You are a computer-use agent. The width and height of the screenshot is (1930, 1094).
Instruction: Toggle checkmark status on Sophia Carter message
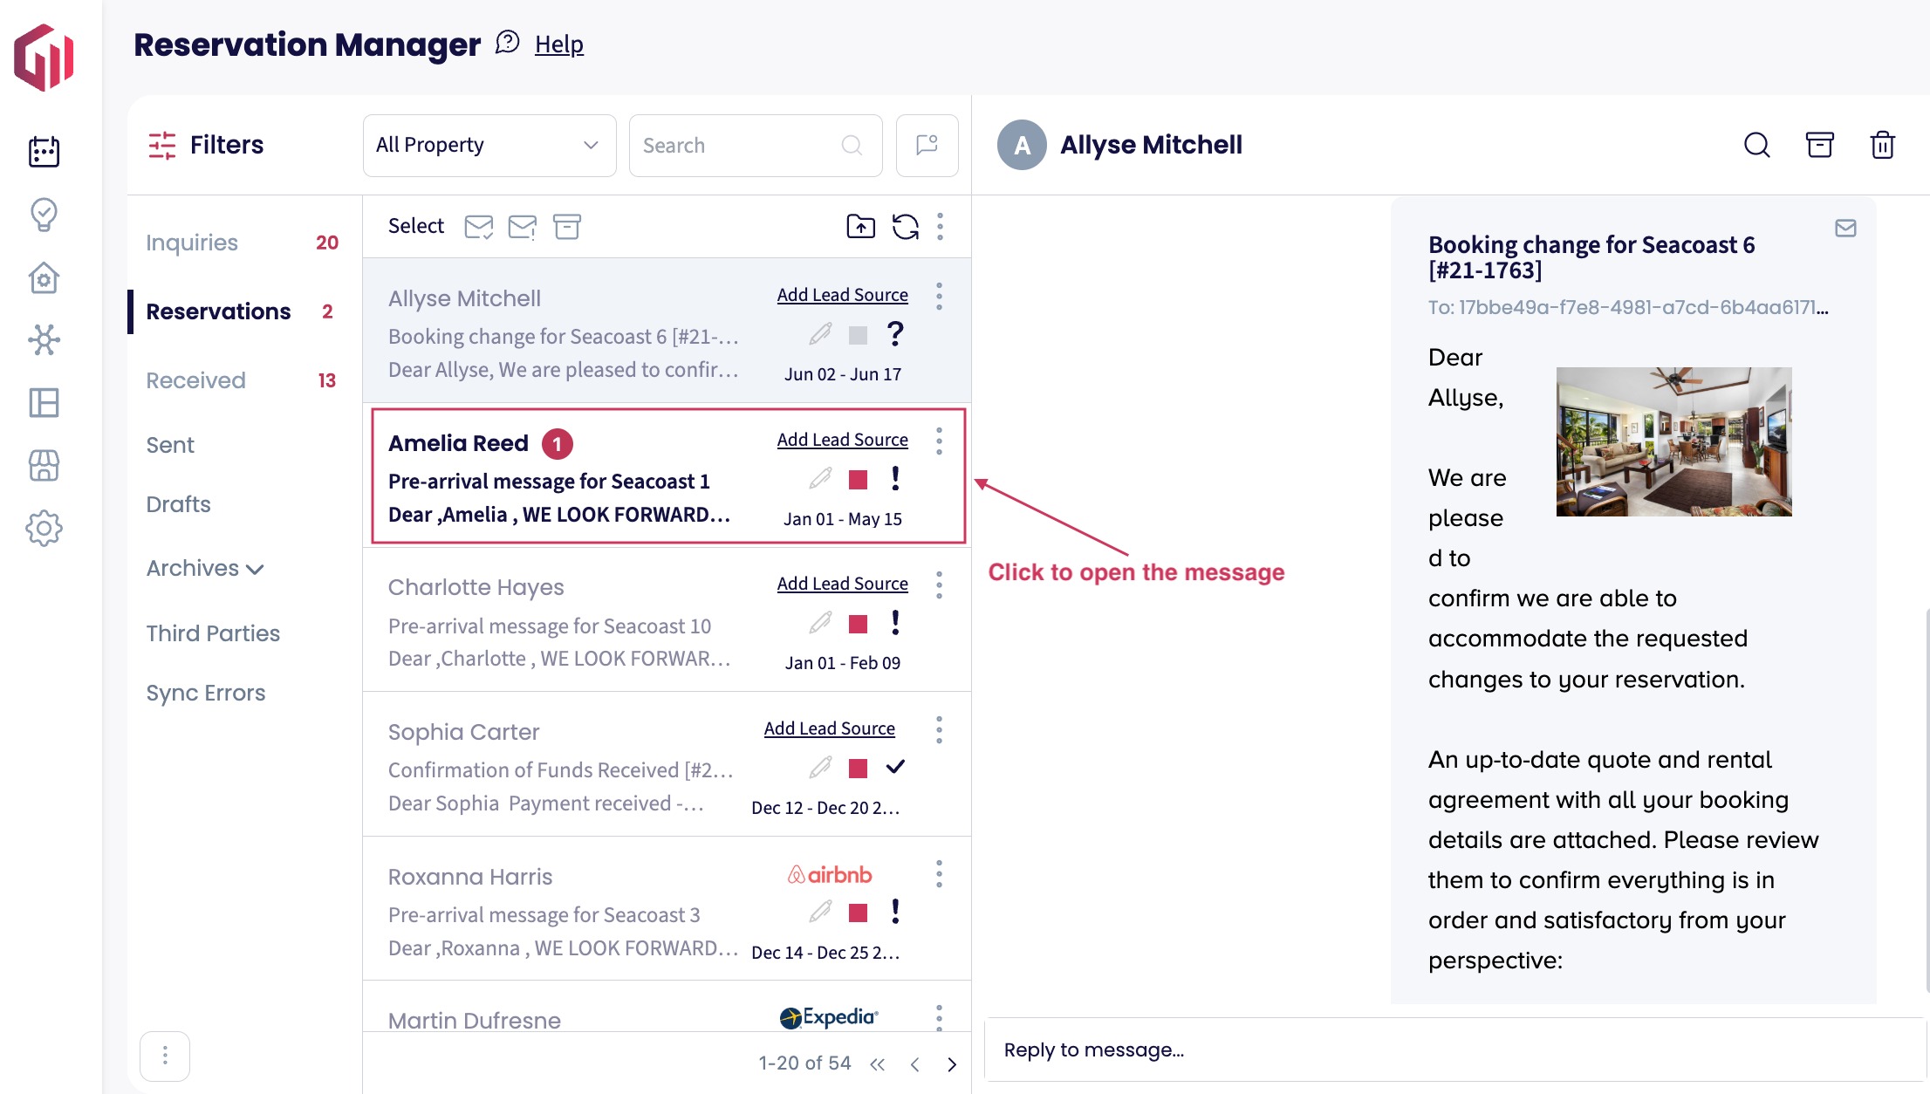click(895, 767)
